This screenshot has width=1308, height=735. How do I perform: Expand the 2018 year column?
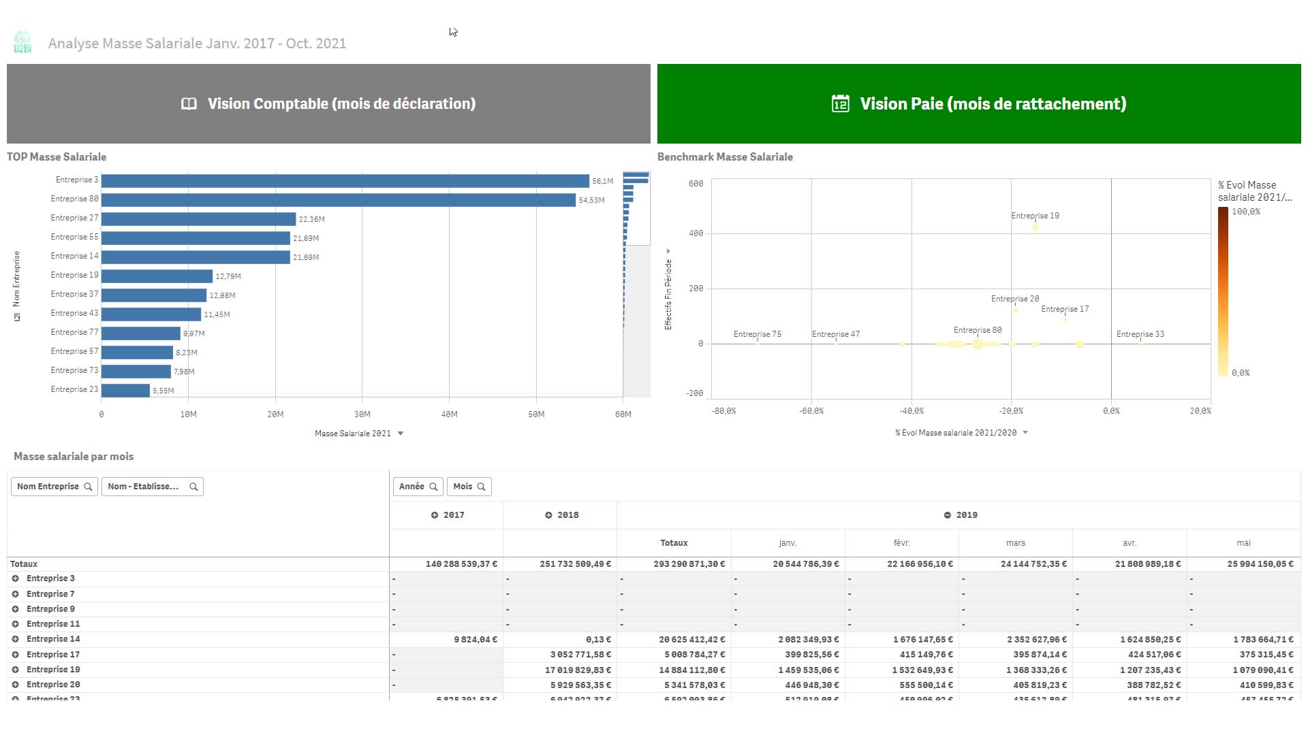tap(548, 515)
